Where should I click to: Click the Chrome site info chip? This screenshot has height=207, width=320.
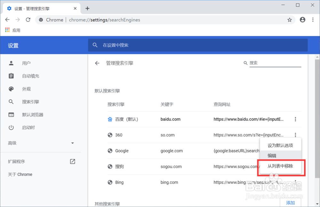(x=52, y=20)
